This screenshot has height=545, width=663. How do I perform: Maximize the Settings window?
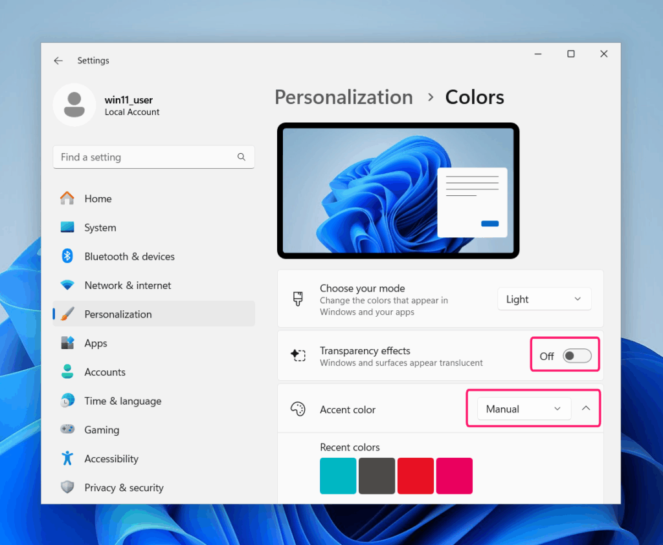coord(571,54)
